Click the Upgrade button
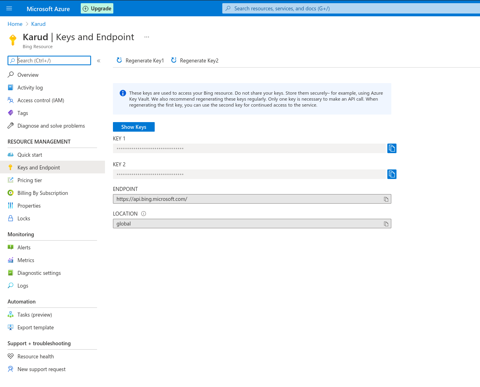The height and width of the screenshot is (387, 480). coord(97,8)
